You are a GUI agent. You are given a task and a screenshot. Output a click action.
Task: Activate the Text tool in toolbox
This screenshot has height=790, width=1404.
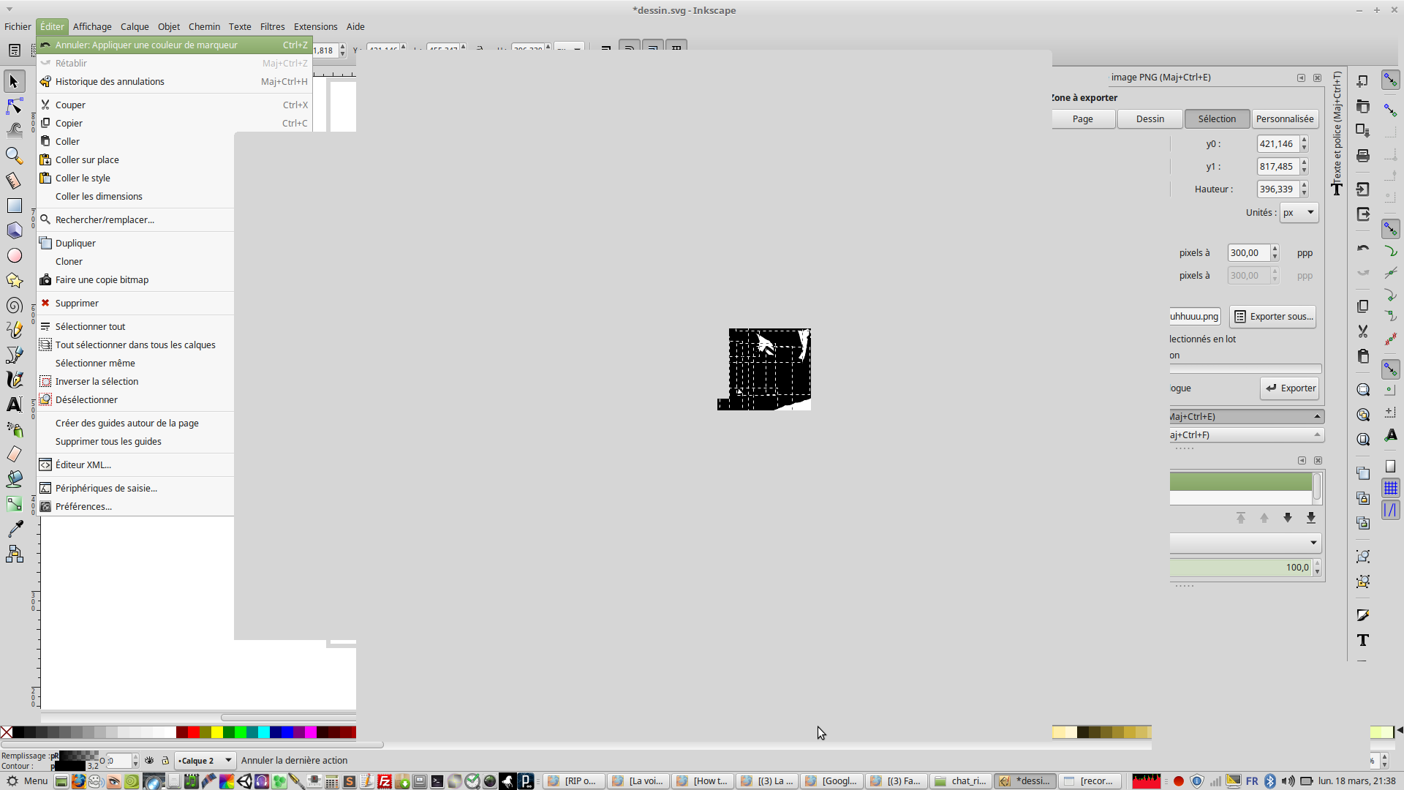click(x=14, y=405)
